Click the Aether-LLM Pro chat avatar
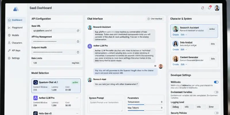 point(90,46)
